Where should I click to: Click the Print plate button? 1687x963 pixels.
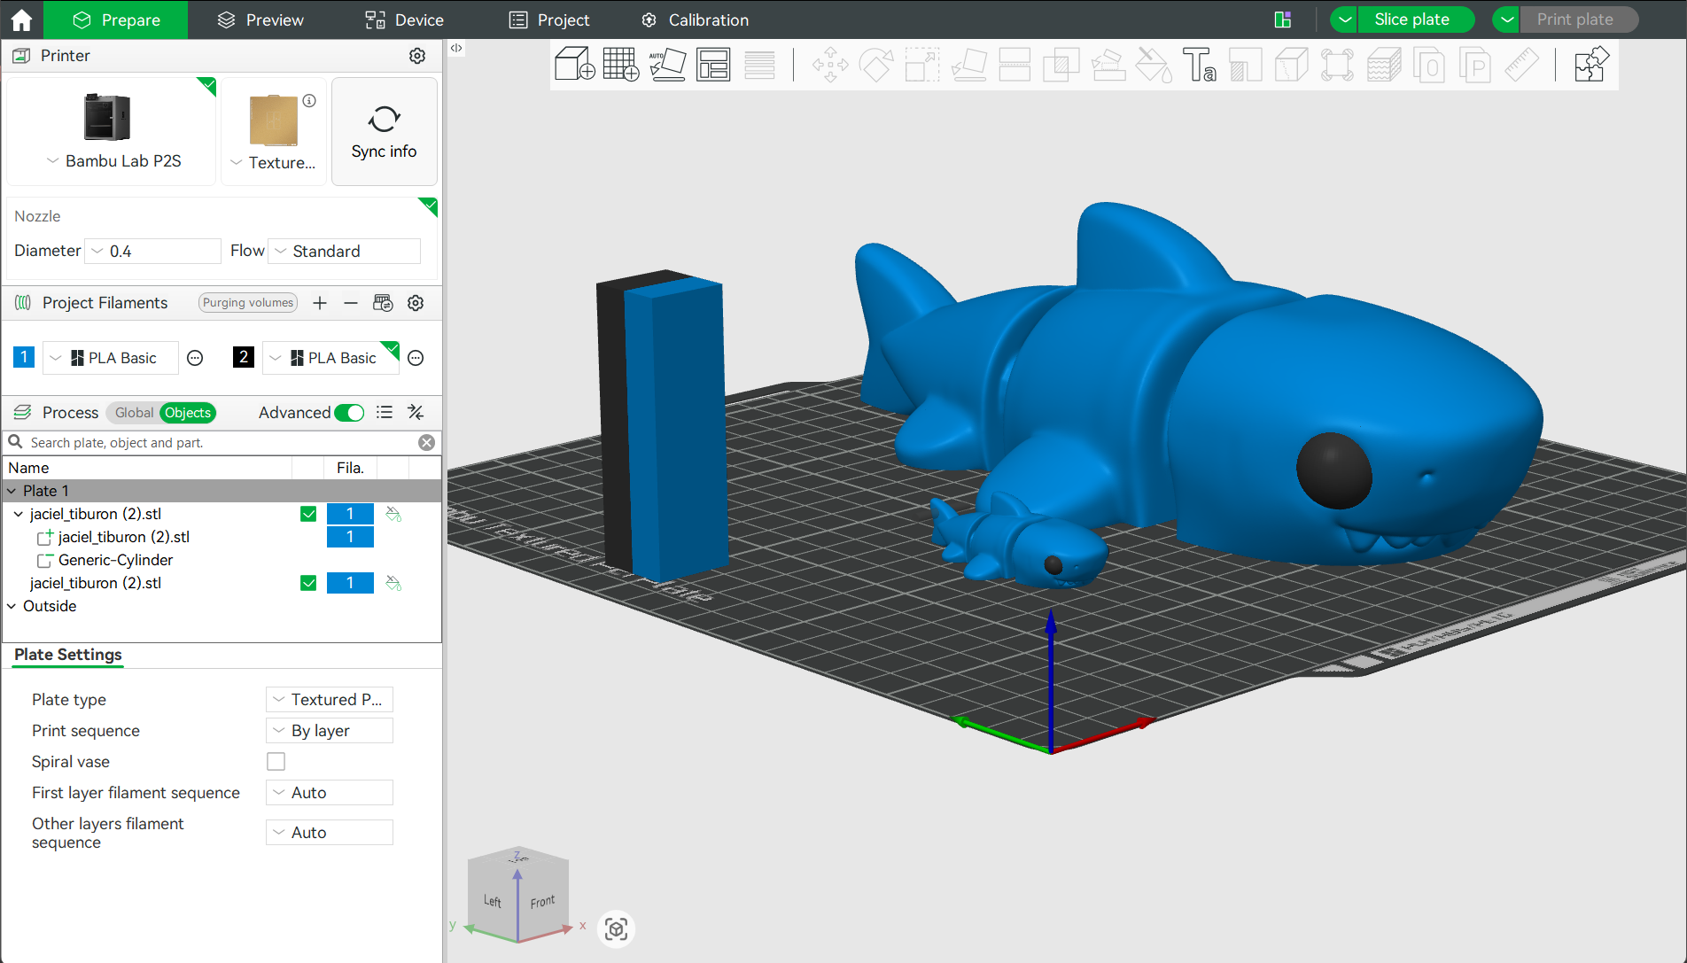pyautogui.click(x=1578, y=19)
